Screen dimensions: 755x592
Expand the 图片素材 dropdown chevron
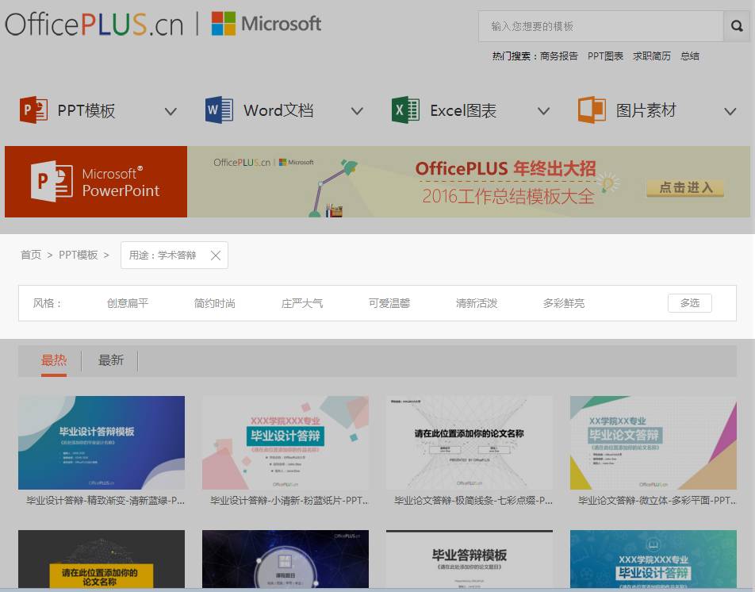pyautogui.click(x=730, y=111)
